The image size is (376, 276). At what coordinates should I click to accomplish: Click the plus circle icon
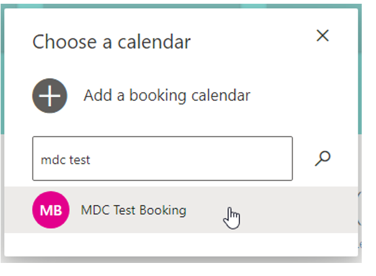point(50,96)
